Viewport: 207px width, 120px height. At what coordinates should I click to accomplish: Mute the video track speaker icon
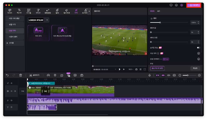15,91
